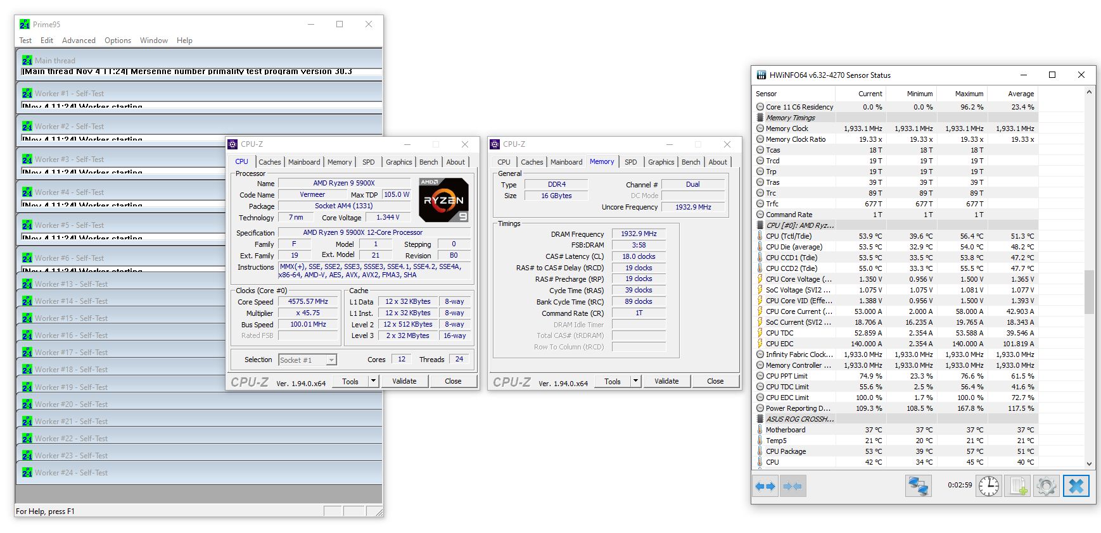This screenshot has height=533, width=1101.
Task: Switch to SPD tab in CPU-Z Memory window
Action: coord(630,162)
